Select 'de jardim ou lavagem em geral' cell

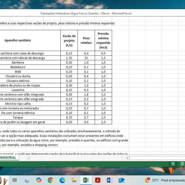click(30, 122)
